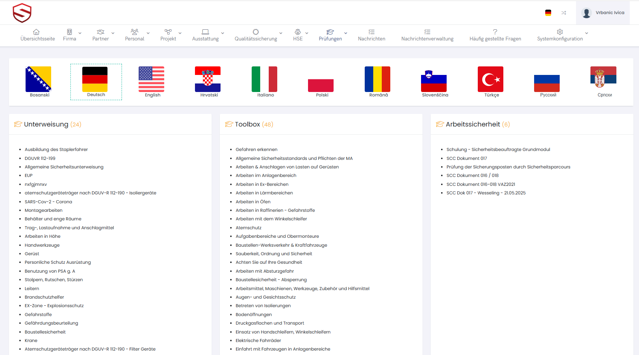Open SCC Dokument 017 link
639x355 pixels.
(x=467, y=158)
